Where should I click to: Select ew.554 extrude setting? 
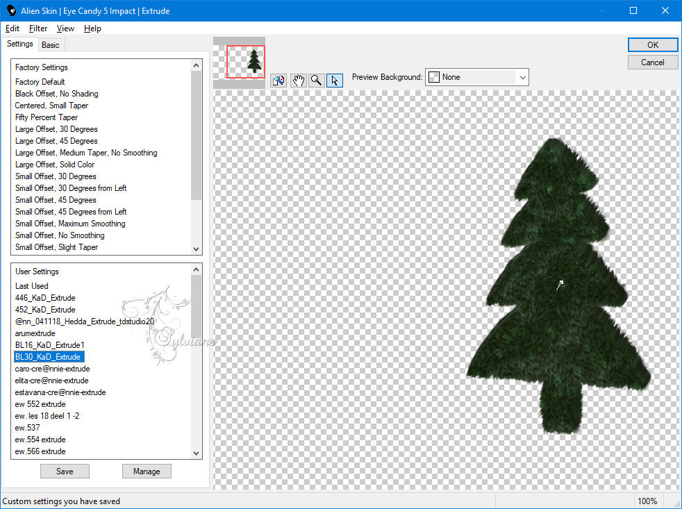[40, 440]
